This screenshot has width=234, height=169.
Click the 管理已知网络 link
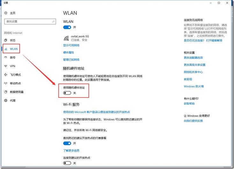(x=71, y=60)
